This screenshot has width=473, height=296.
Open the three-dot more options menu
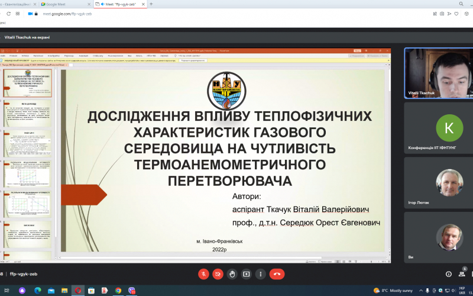(x=261, y=274)
